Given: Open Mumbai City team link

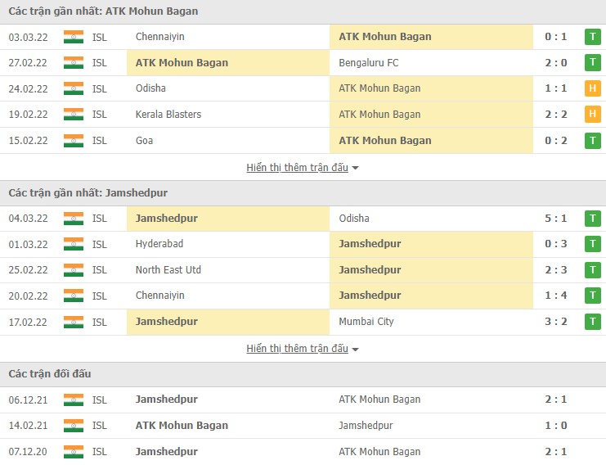Looking at the screenshot, I should pyautogui.click(x=366, y=322).
